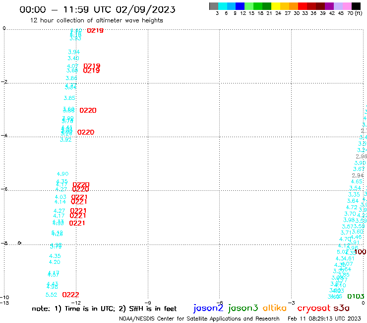The width and height of the screenshot is (367, 323).
Task: Click the '00:00 – 11:59 UTC 02/09/2023' title
Action: pyautogui.click(x=97, y=9)
